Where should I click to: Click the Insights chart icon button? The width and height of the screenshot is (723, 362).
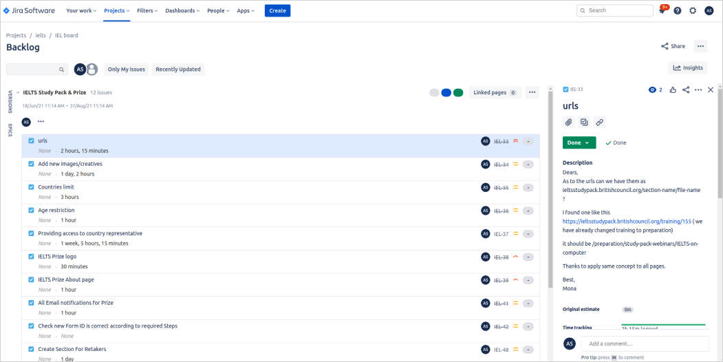point(687,67)
